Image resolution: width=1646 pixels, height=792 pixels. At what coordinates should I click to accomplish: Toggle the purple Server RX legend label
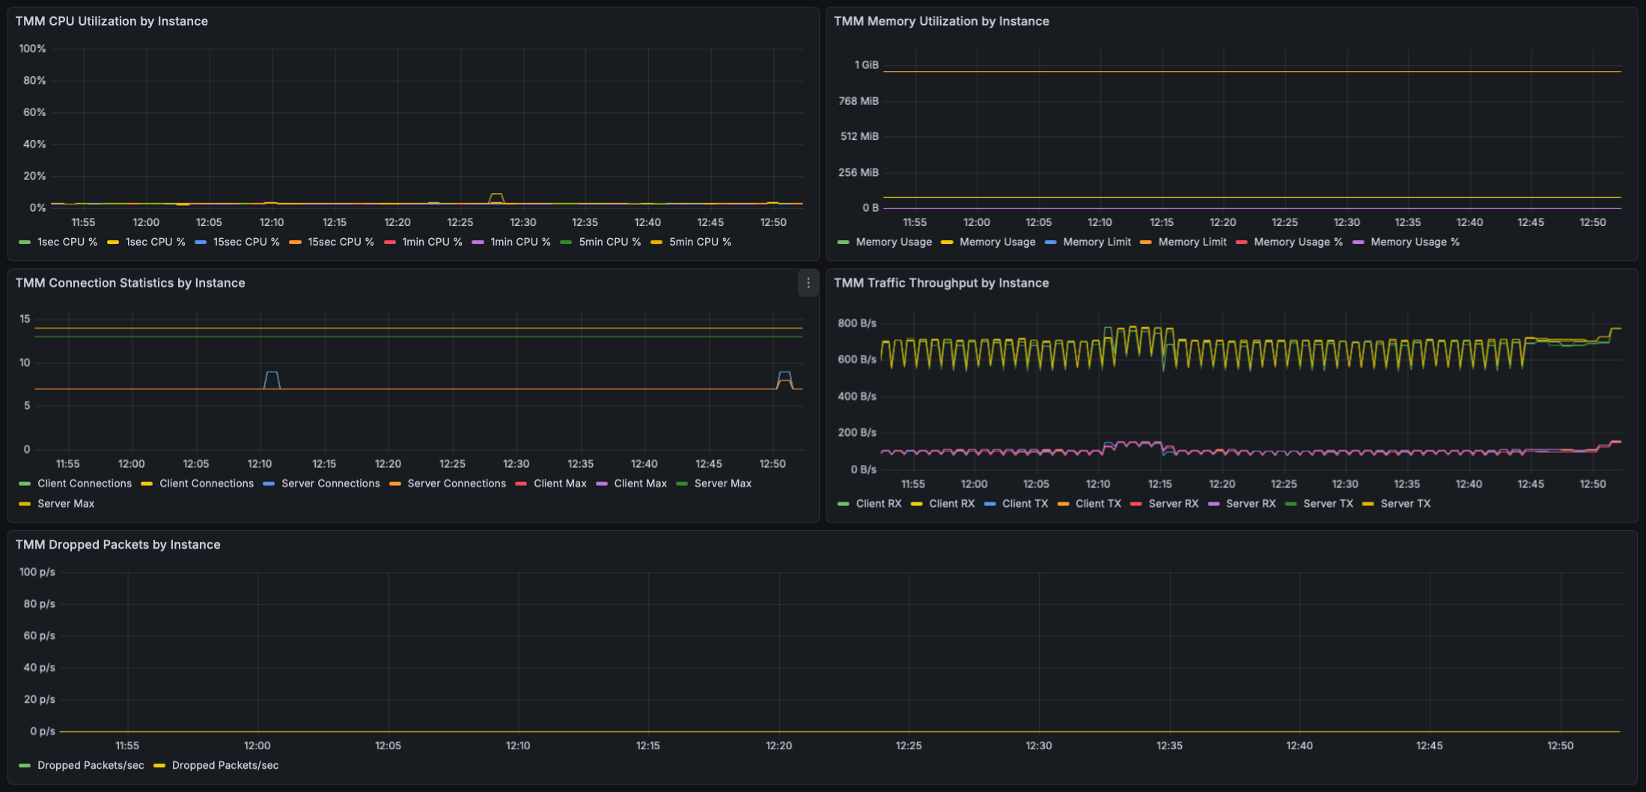click(1251, 504)
